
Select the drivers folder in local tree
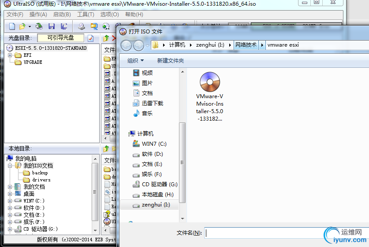click(x=41, y=180)
